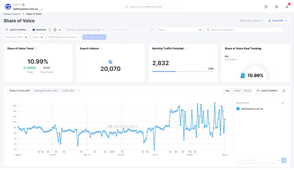Select the Share of Voice (SP) tab
The image size is (294, 170).
20,91
